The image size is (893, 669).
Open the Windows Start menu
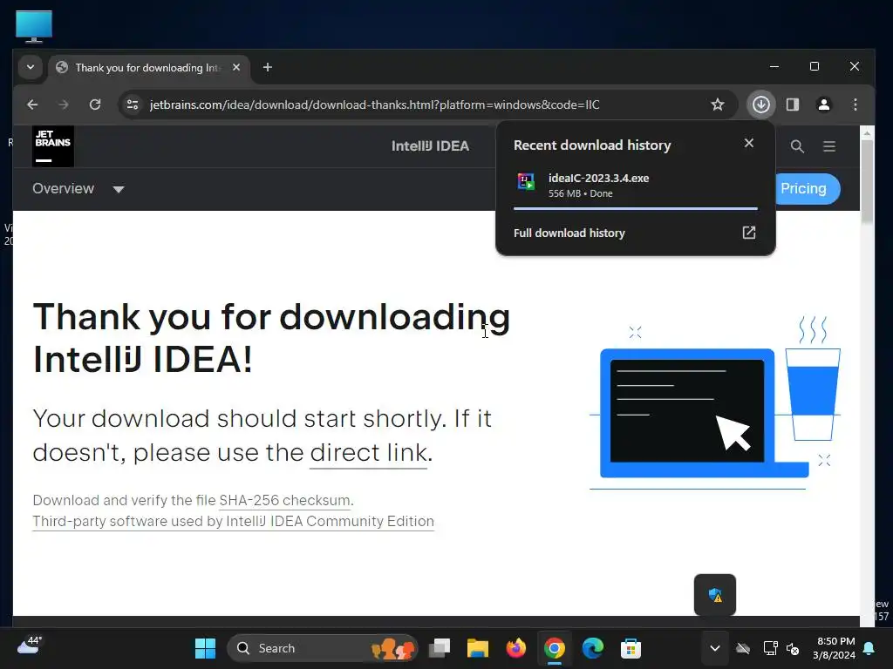(x=205, y=648)
